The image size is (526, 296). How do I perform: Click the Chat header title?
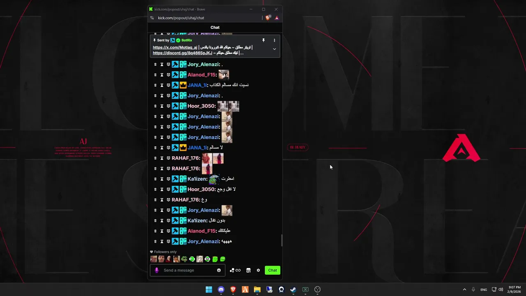(x=215, y=28)
